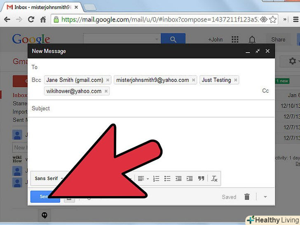This screenshot has height=225, width=300.
Task: Open the email dated Jan 6
Action: (x=293, y=95)
